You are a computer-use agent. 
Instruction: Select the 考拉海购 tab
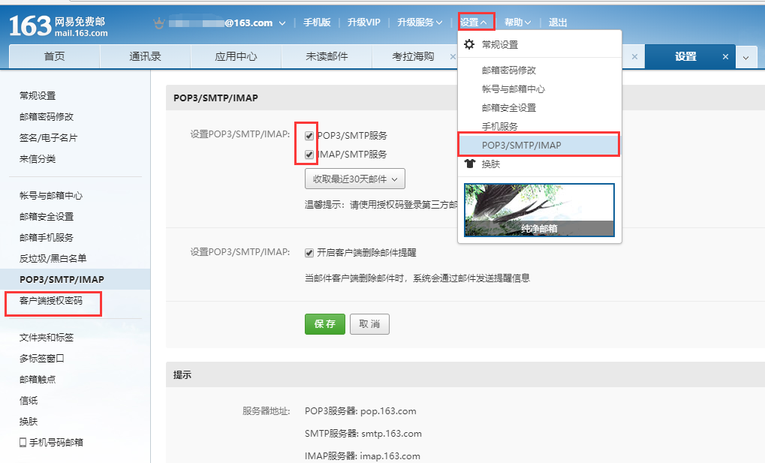point(413,56)
